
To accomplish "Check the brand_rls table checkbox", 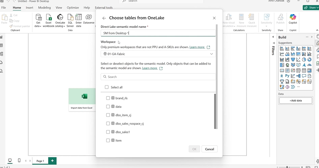I will point(108,98).
